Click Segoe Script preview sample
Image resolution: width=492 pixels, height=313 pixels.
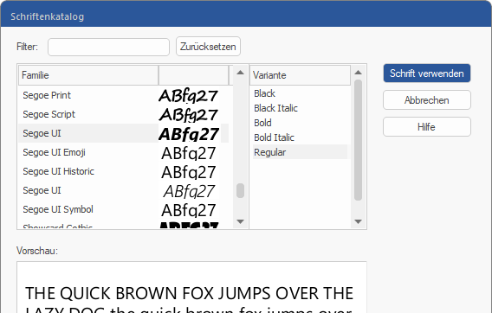[188, 115]
